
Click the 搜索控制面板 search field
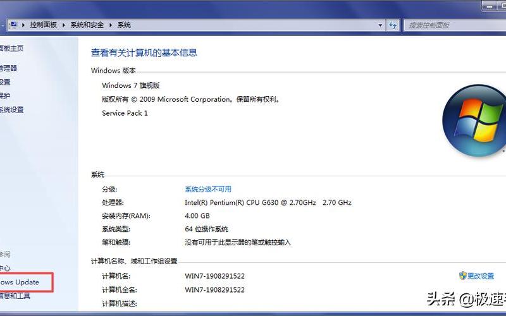455,25
